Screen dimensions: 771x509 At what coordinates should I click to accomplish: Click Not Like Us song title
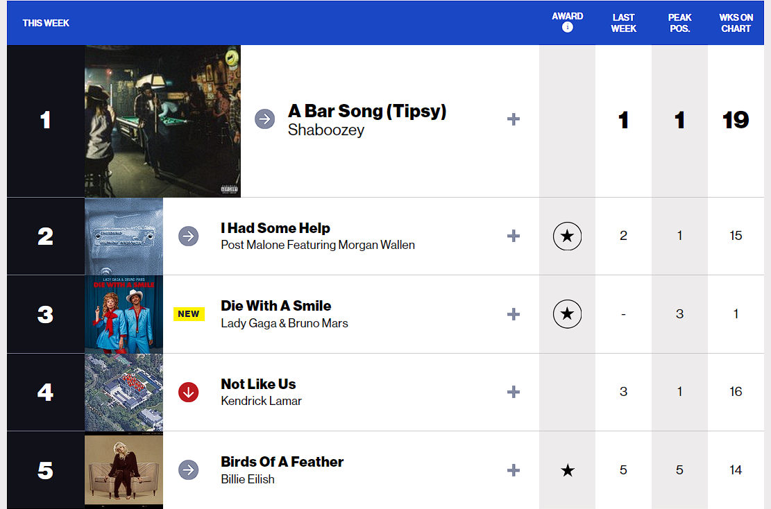[x=258, y=384]
